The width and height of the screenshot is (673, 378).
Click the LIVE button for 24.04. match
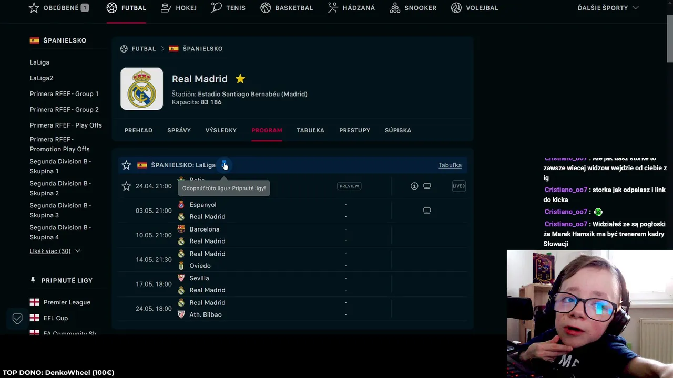coord(459,186)
